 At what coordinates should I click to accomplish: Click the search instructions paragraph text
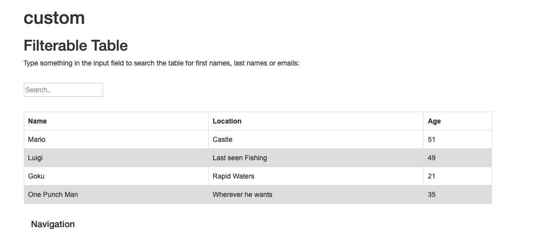coord(161,63)
